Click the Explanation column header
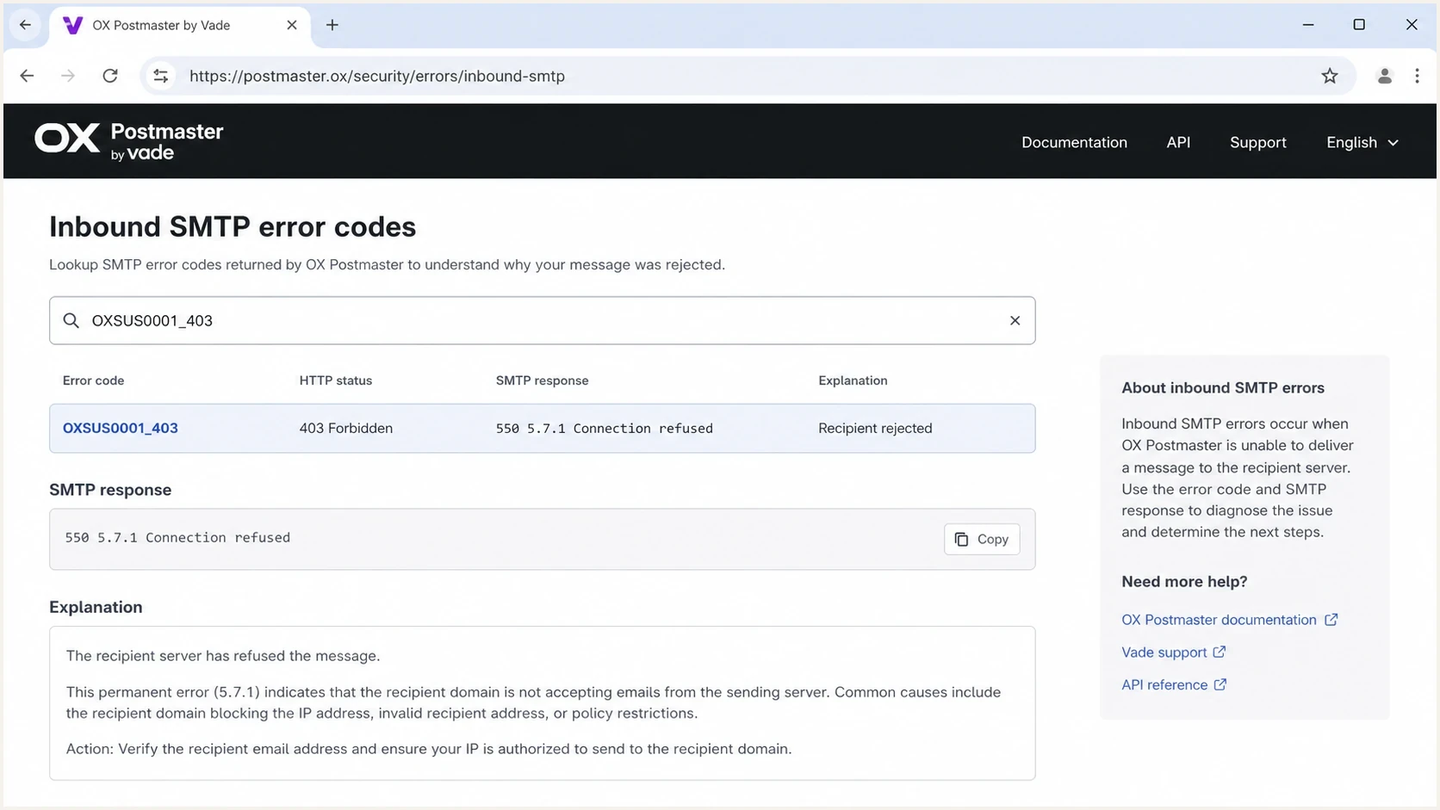Viewport: 1440px width, 810px height. pyautogui.click(x=853, y=380)
